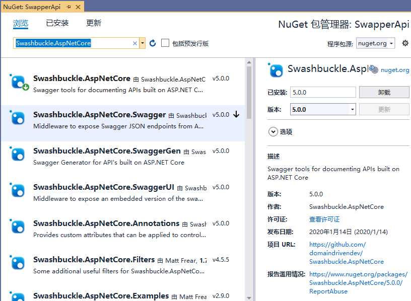
Task: Switch to the 浏览 tab
Action: [x=21, y=23]
